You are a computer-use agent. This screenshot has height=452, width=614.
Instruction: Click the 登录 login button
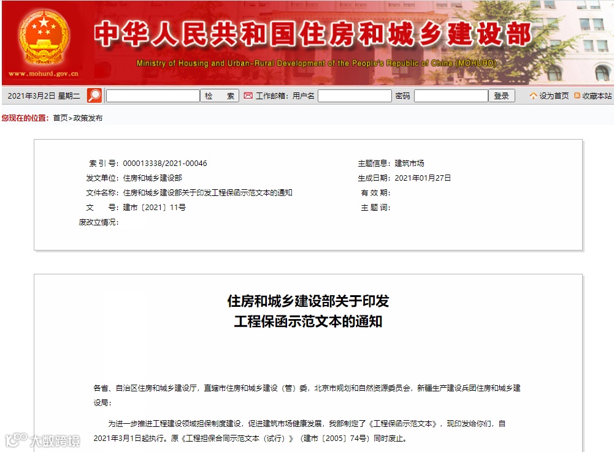click(x=502, y=96)
